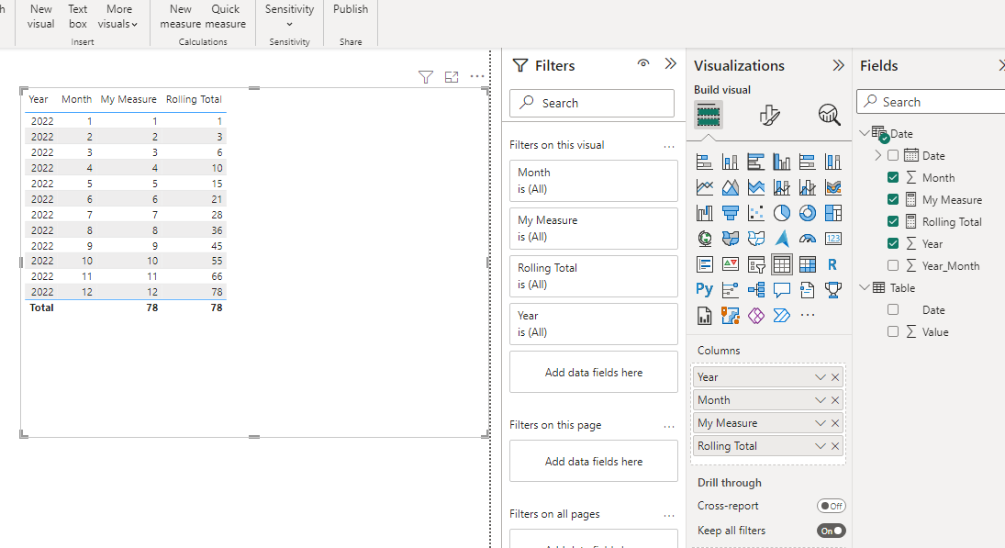Remove Year from Columns well
1005x548 pixels.
(x=835, y=377)
